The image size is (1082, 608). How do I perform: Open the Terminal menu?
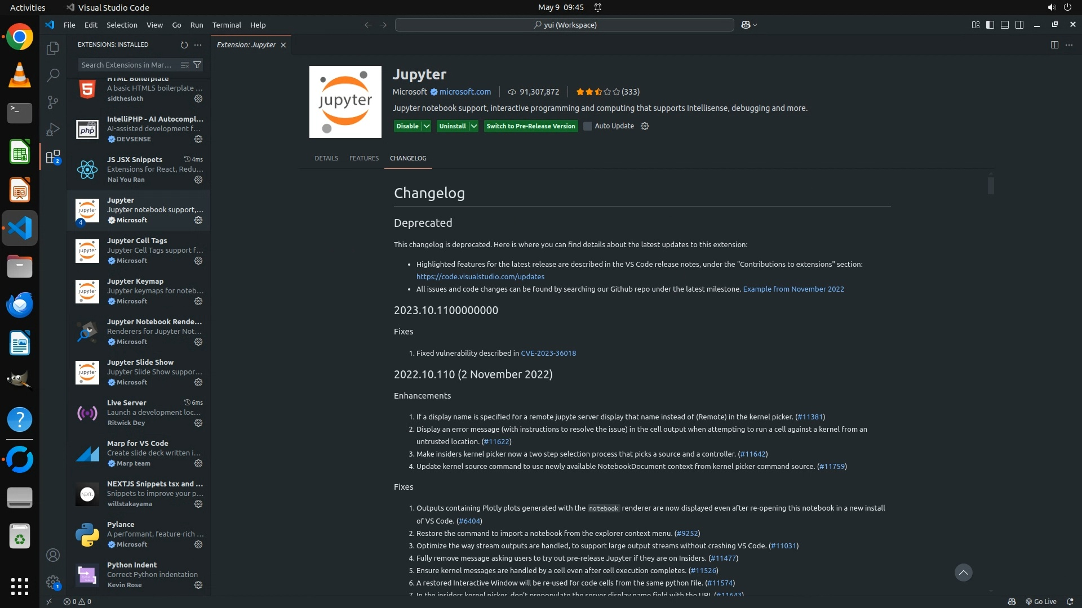coord(227,25)
